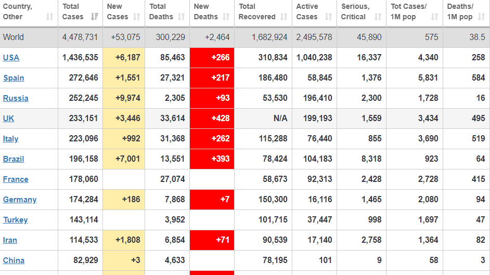Select world total deaths 300,229
490x275 pixels.
170,37
